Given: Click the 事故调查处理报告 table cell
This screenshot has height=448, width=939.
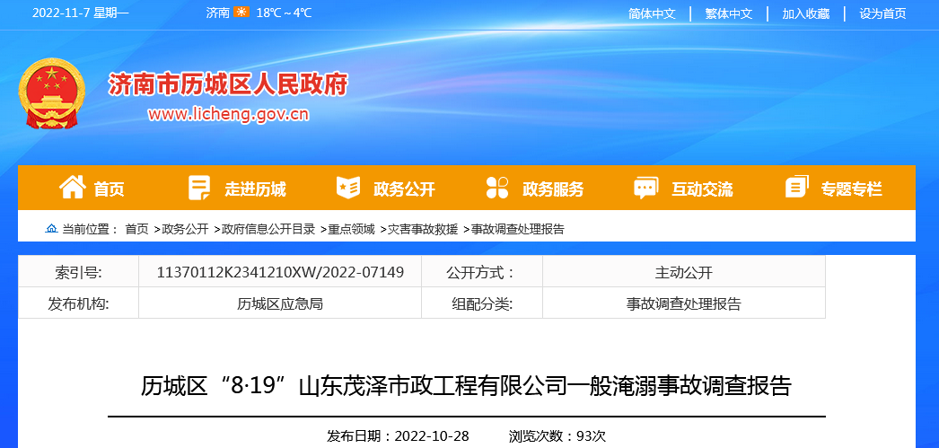Looking at the screenshot, I should click(684, 303).
